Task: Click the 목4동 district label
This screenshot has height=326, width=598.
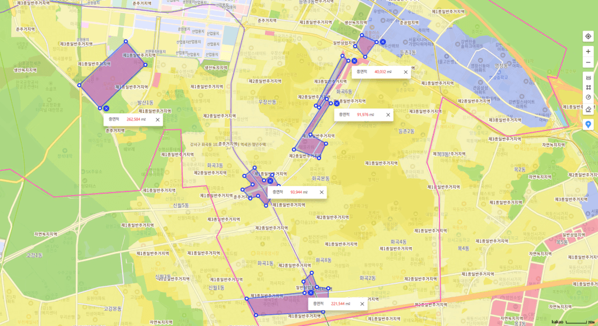Action: [x=463, y=248]
